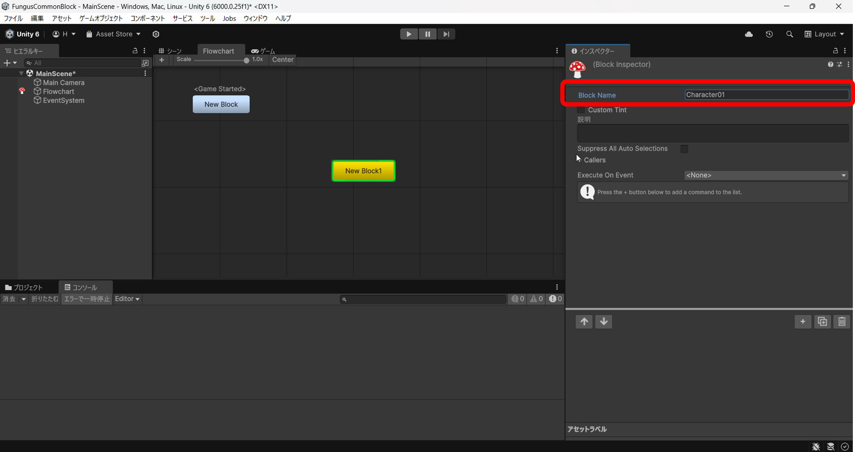Select the Step frame advance button
Image resolution: width=855 pixels, height=452 pixels.
[x=446, y=34]
